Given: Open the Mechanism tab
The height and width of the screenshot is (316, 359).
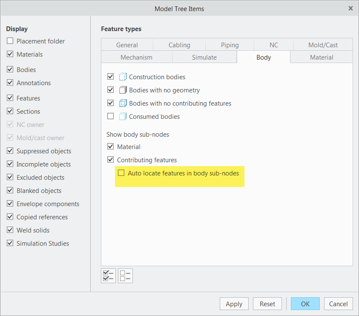Looking at the screenshot, I should click(x=136, y=57).
